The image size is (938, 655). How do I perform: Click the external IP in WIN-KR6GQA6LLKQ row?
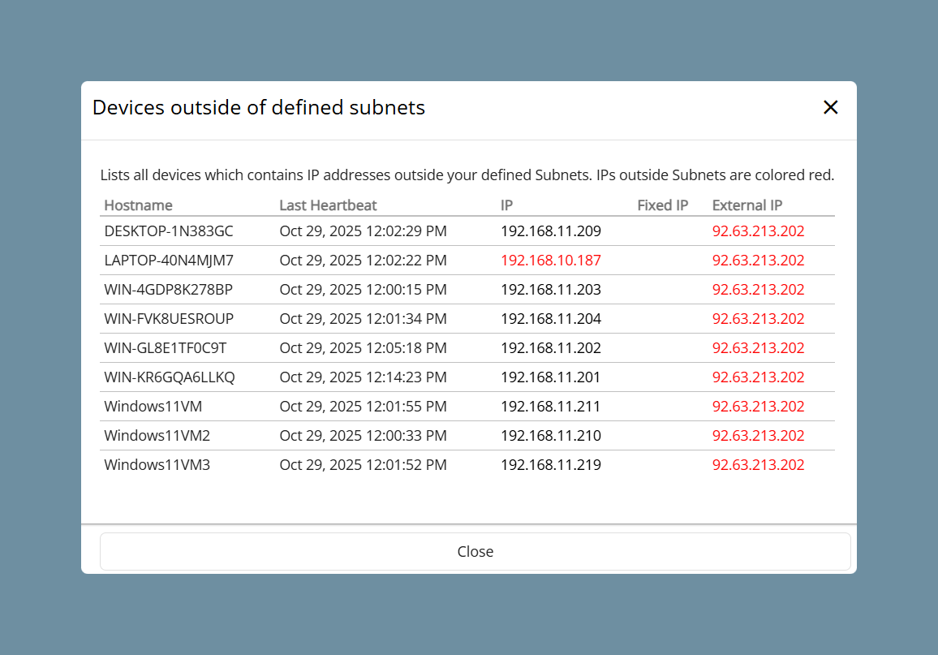pos(758,377)
